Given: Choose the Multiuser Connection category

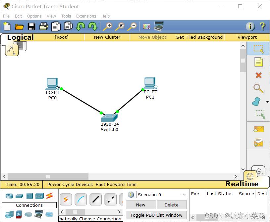Looking at the screenshot, I should (x=49, y=214).
